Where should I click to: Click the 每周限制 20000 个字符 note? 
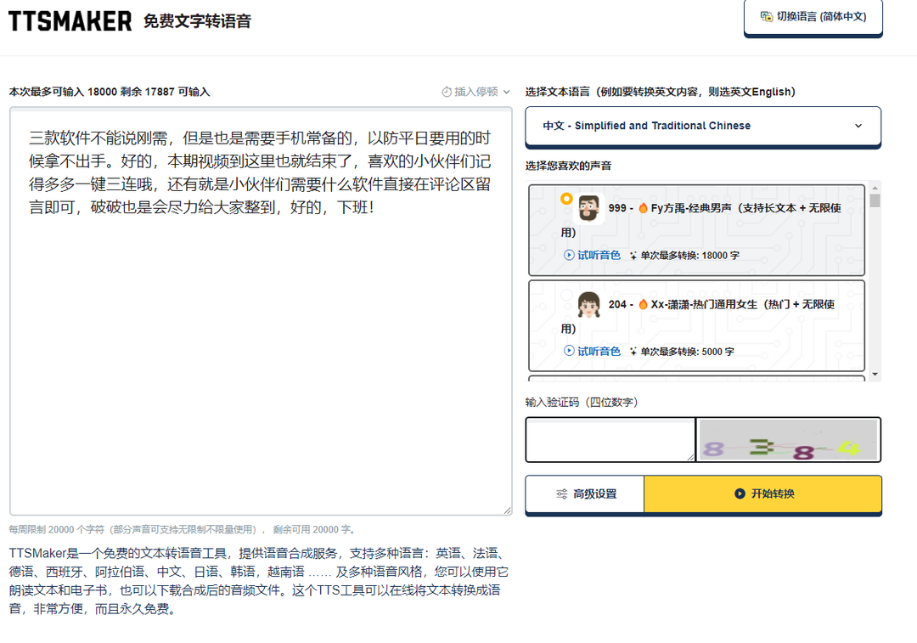182,529
